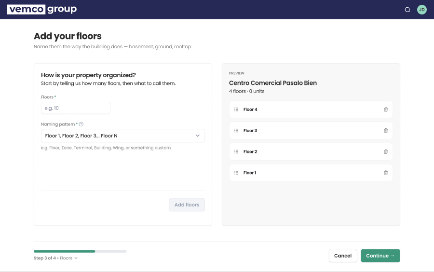Select the Floor 3 row label

250,131
